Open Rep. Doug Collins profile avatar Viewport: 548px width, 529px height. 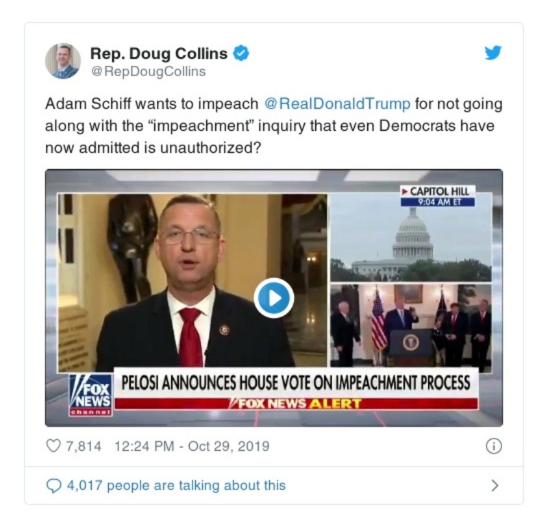pos(63,61)
